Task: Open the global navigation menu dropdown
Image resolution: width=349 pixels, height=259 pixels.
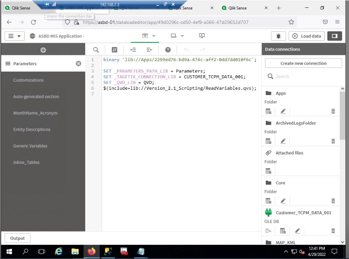Action: pos(15,36)
